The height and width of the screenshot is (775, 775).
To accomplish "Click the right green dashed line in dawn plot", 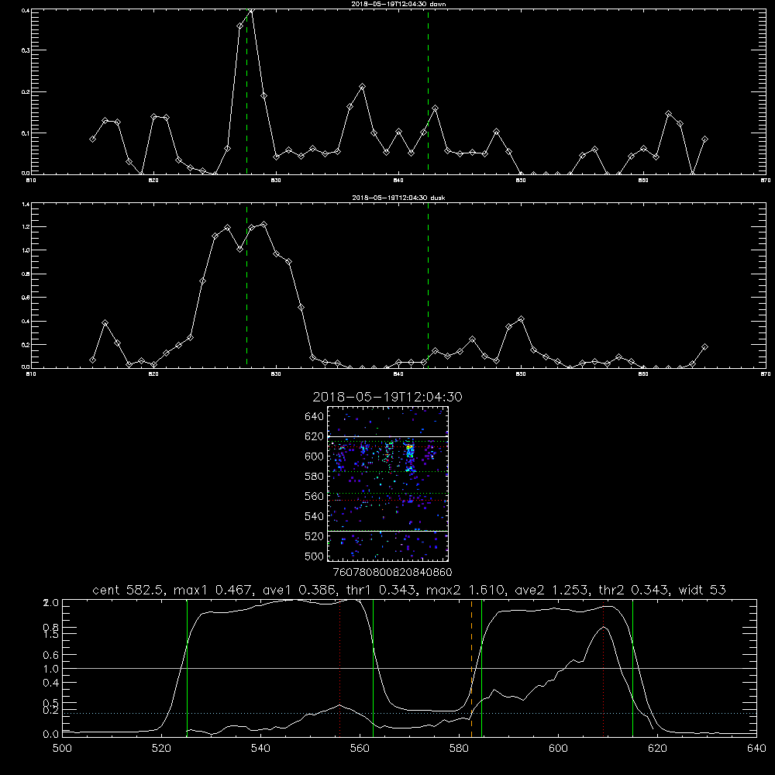I will point(428,91).
